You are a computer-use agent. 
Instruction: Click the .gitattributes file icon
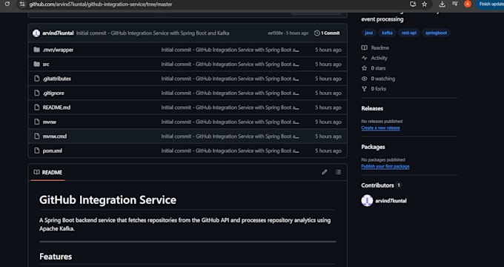click(x=36, y=79)
